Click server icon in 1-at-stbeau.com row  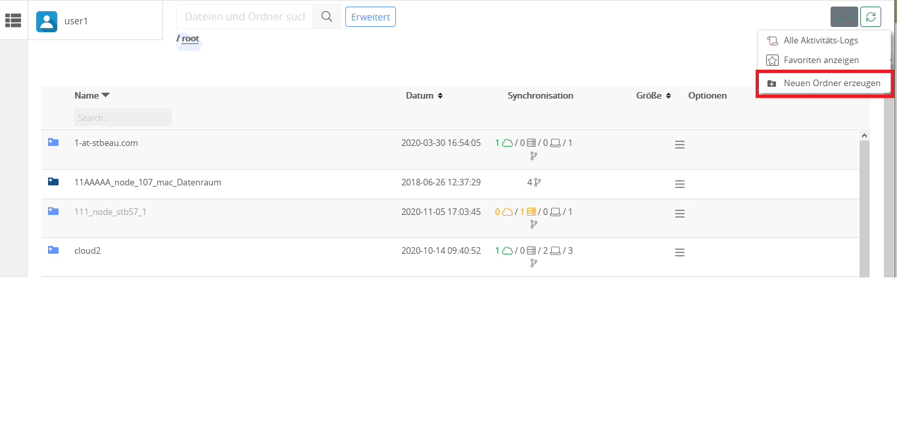tap(531, 143)
